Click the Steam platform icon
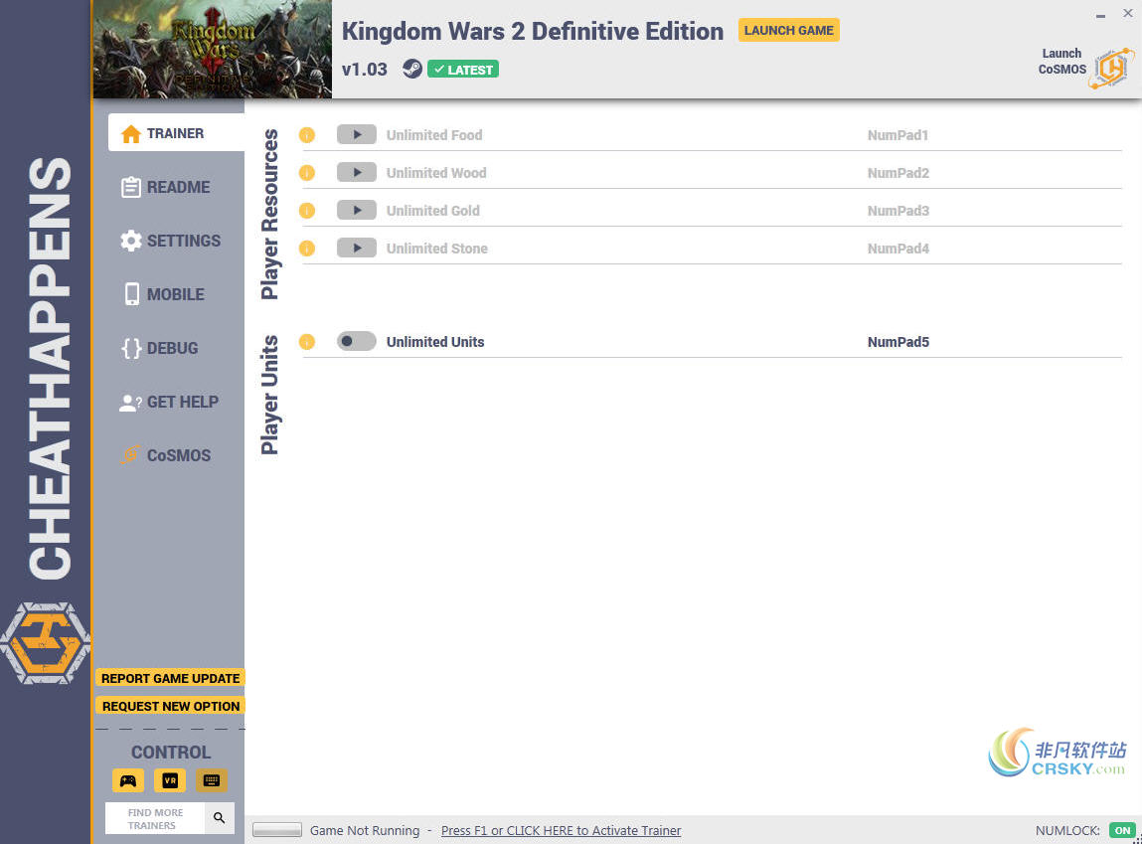 [x=412, y=70]
